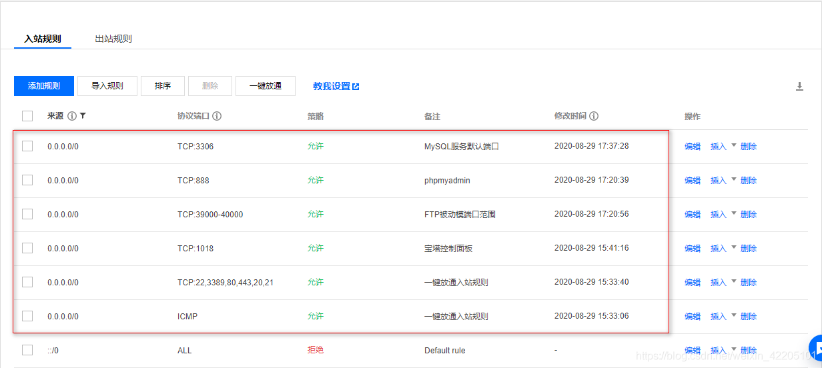Screen dimensions: 822x368
Task: Click the 一键放通 button
Action: (x=266, y=86)
